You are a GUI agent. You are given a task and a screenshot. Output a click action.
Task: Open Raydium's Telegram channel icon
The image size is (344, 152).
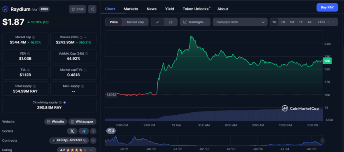point(84,131)
